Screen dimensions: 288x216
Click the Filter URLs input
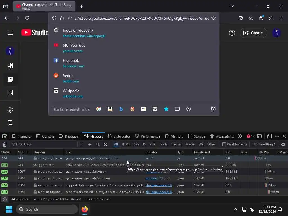(x=44, y=144)
